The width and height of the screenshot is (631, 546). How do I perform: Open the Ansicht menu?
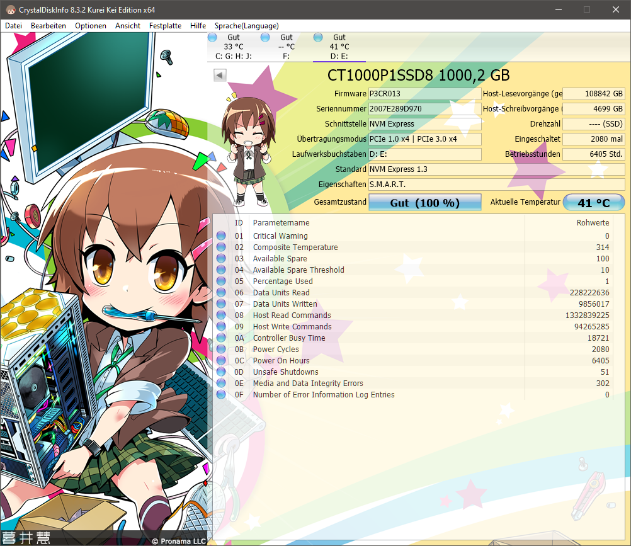tap(128, 26)
